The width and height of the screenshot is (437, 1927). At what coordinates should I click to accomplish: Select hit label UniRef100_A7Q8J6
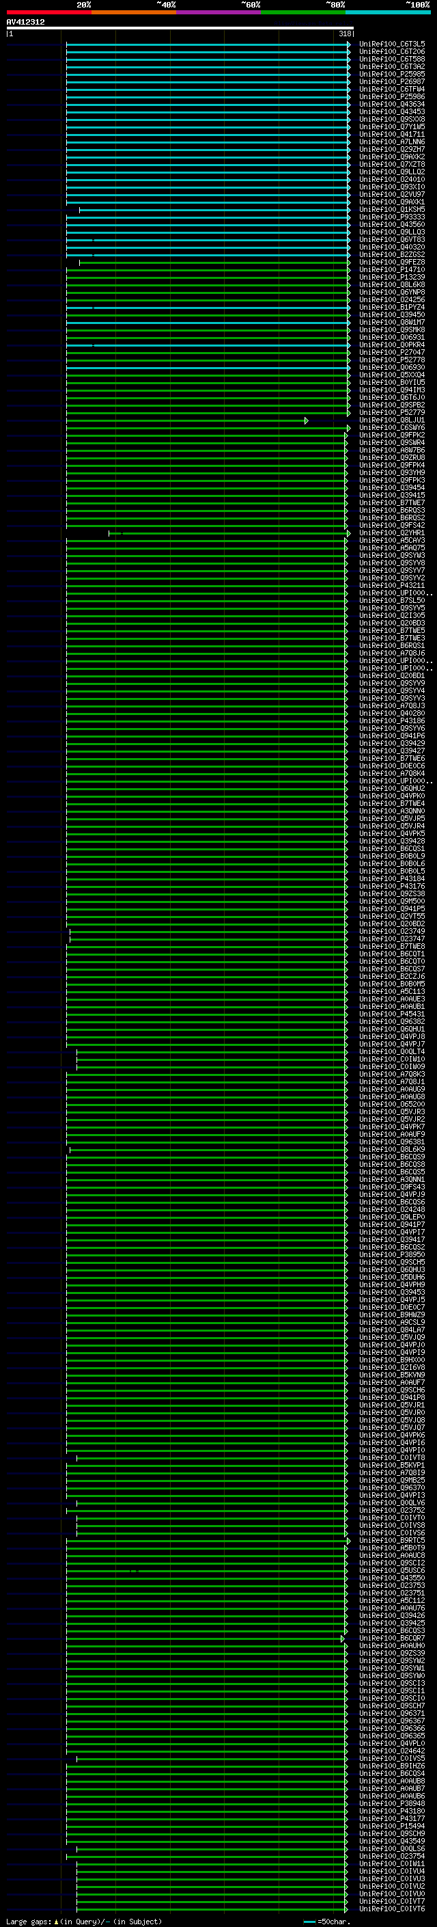391,653
